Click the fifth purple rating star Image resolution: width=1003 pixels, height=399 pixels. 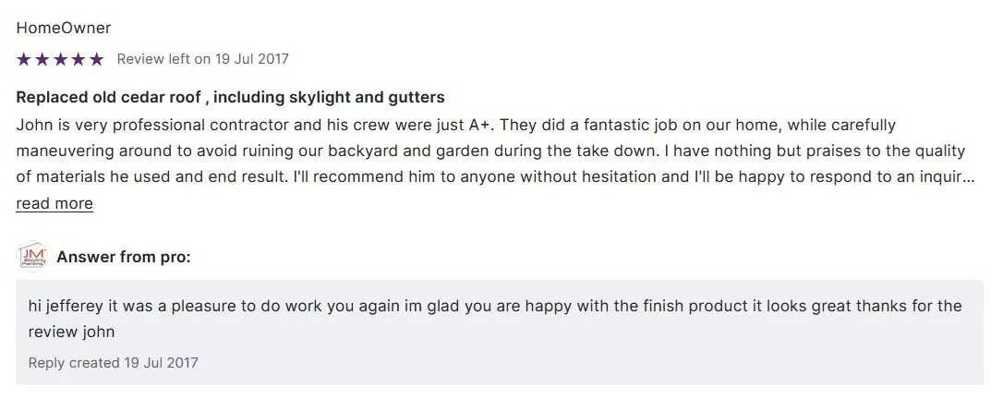point(96,59)
